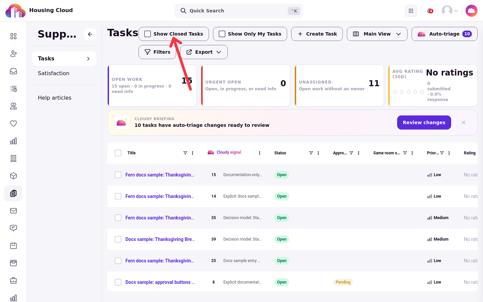Click the briefcase icon in the sidebar
The image size is (483, 302).
pyautogui.click(x=13, y=281)
